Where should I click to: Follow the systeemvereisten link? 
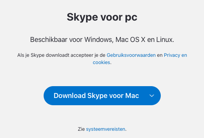(106, 129)
